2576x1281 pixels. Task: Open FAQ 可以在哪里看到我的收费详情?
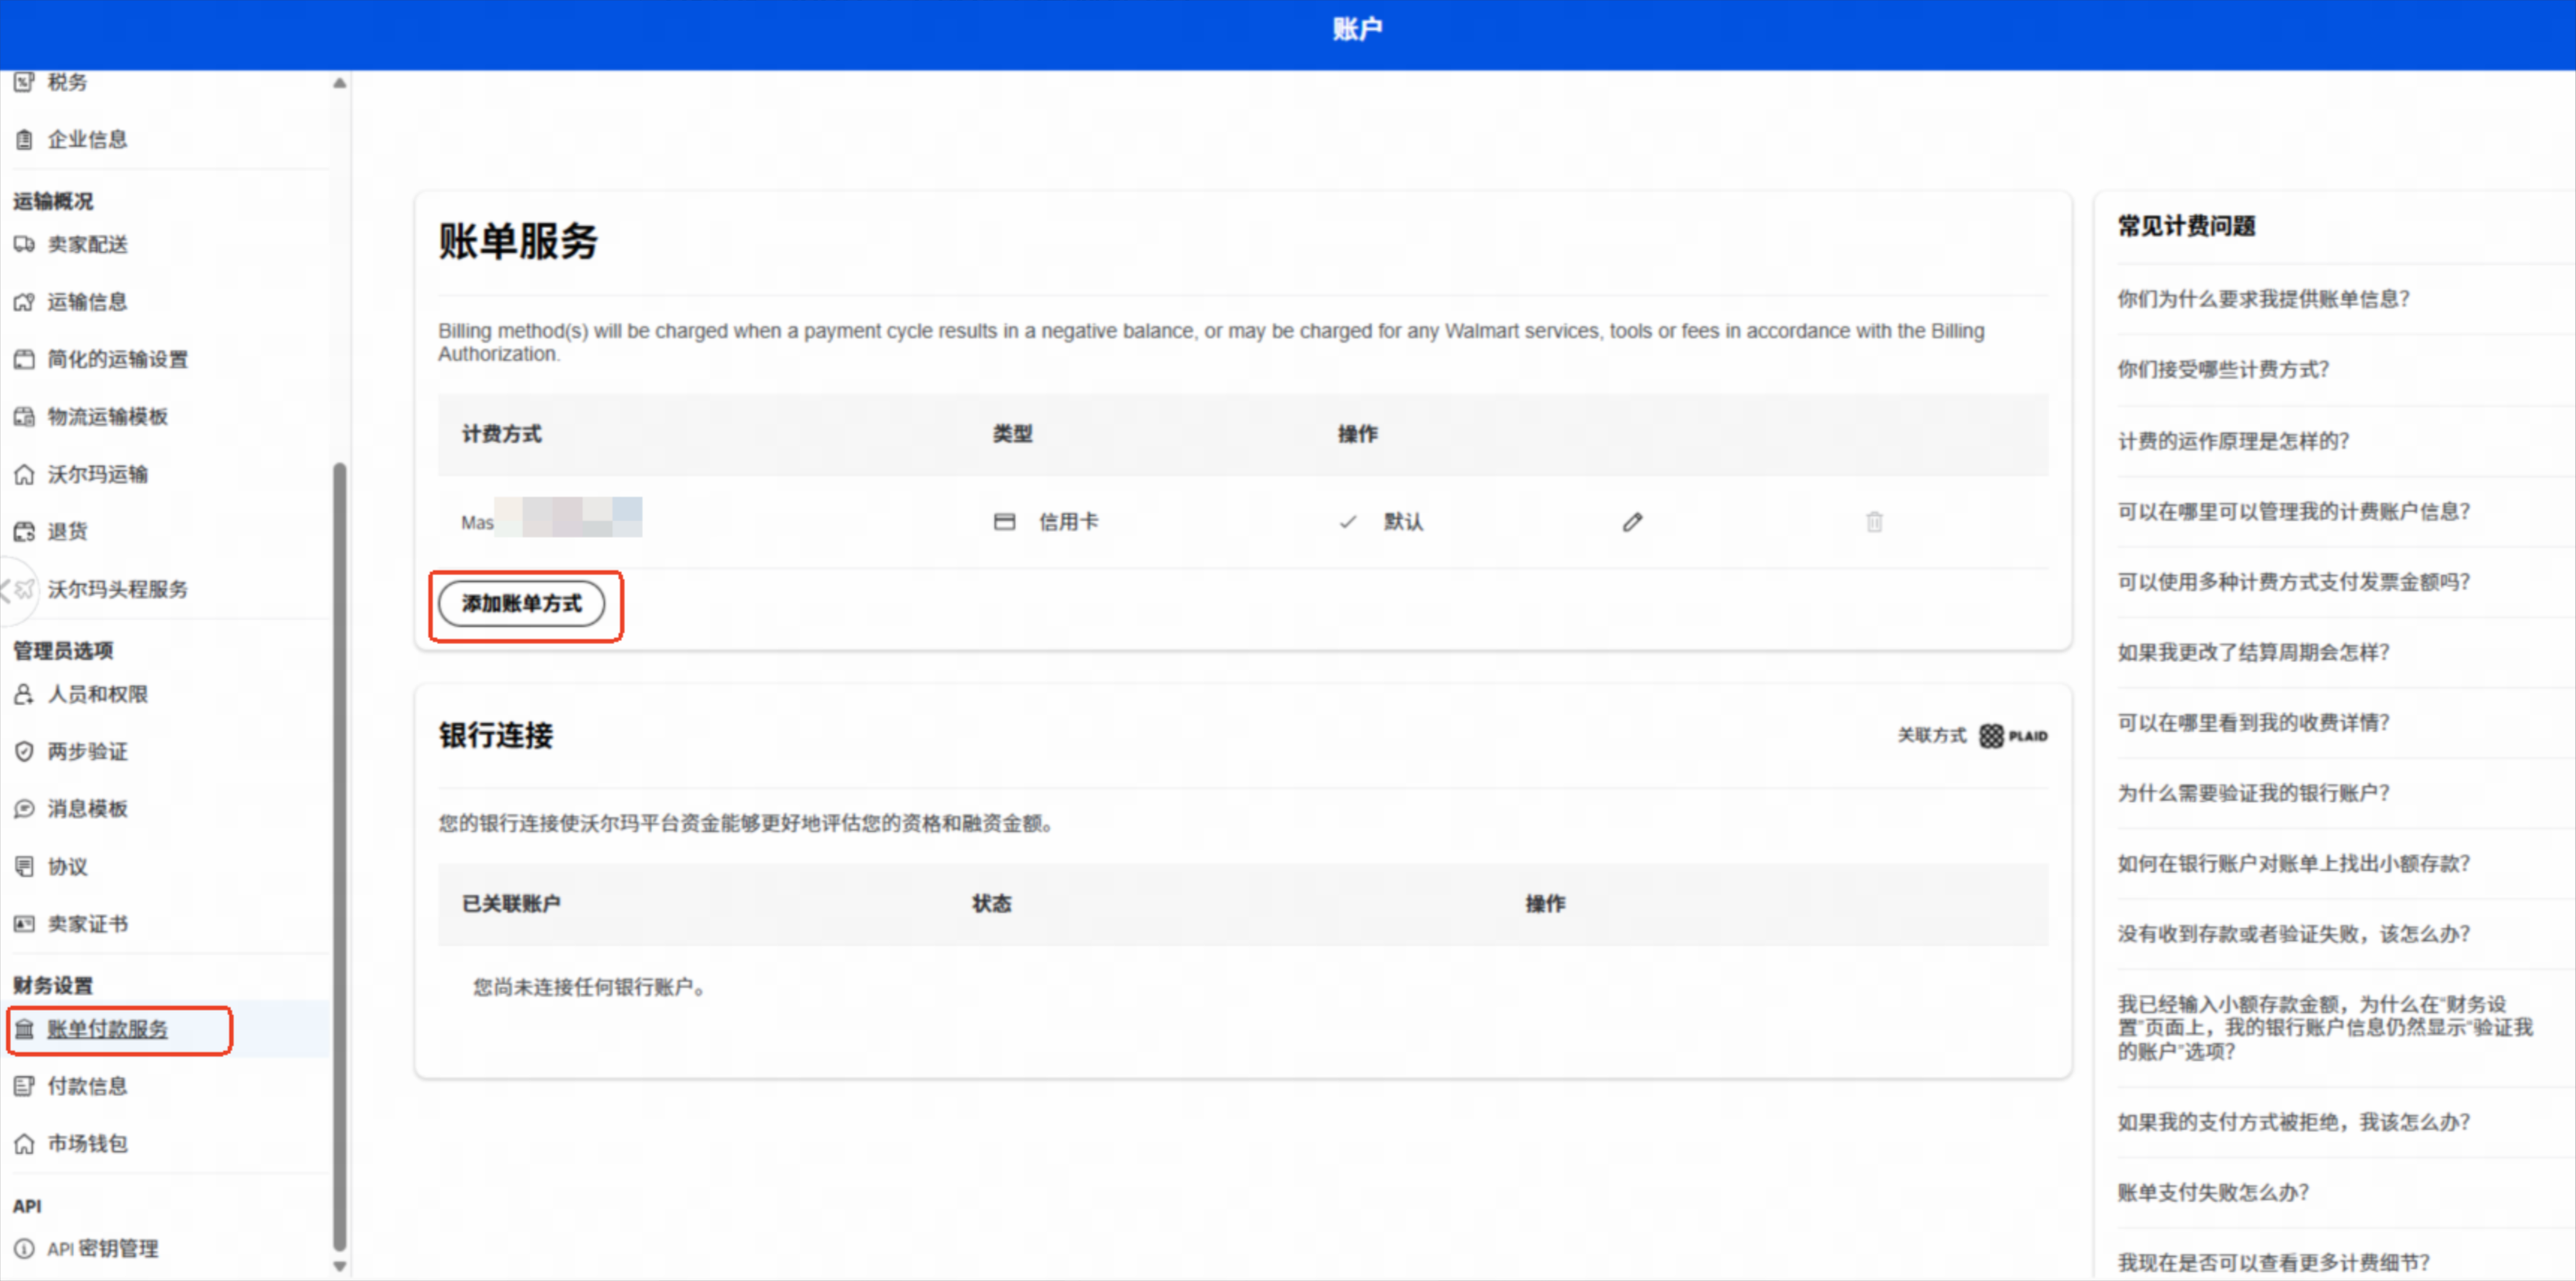(2253, 723)
